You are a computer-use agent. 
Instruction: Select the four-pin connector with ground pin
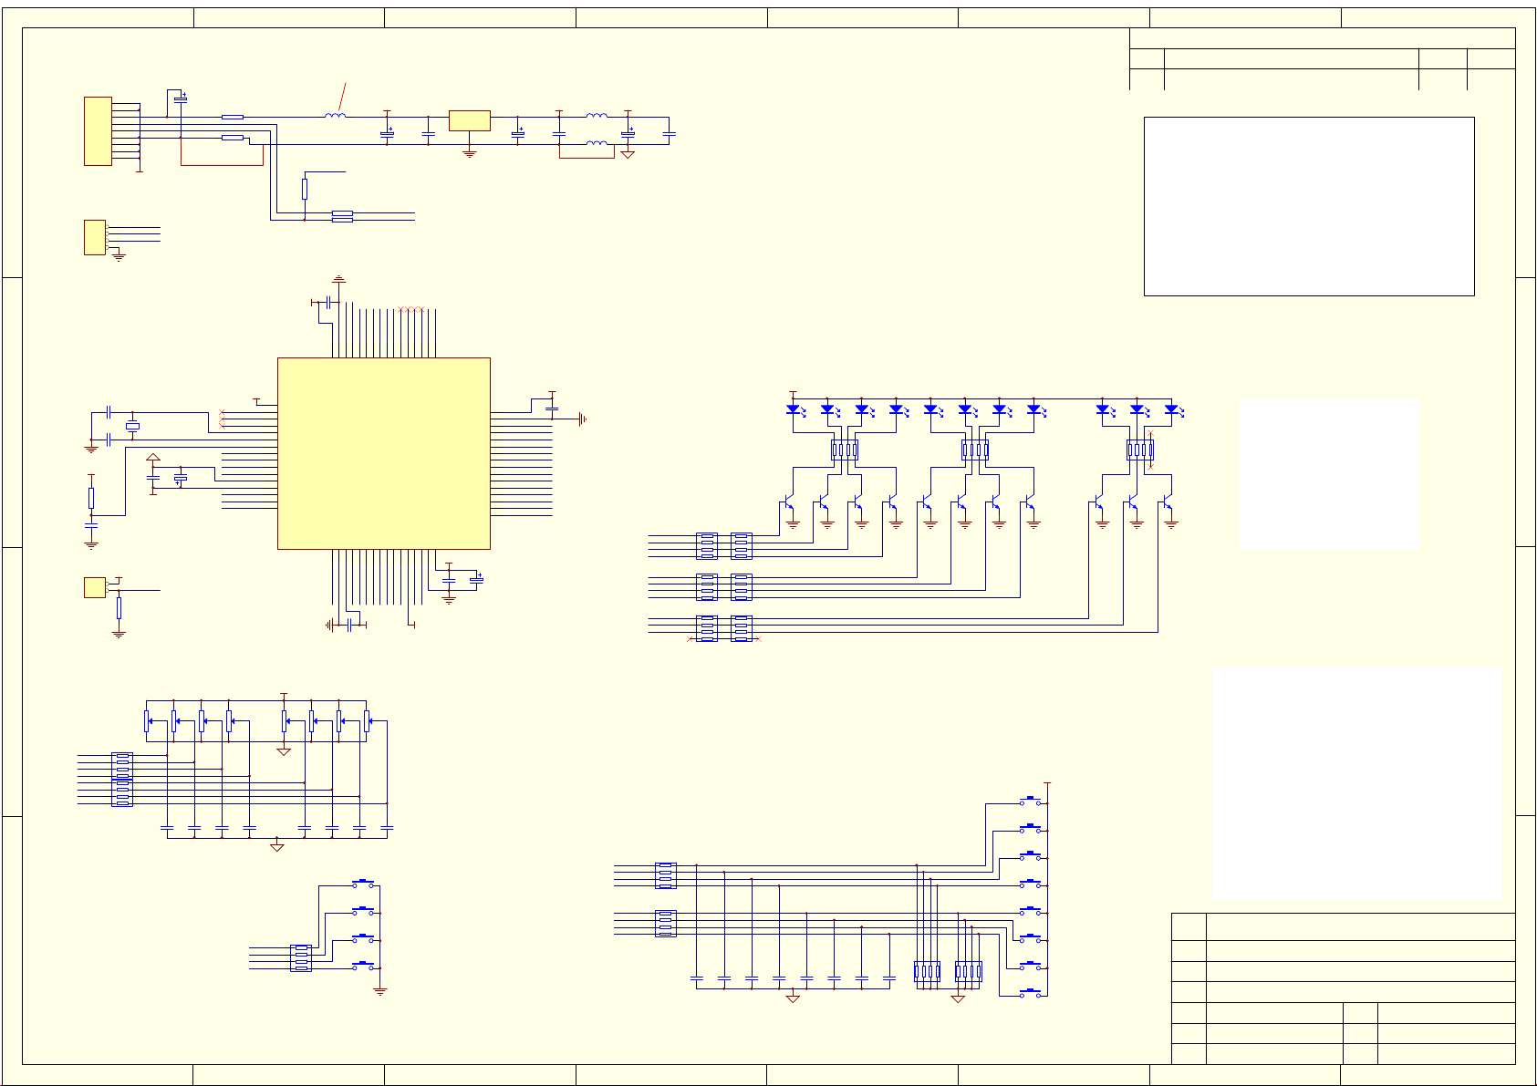94,237
